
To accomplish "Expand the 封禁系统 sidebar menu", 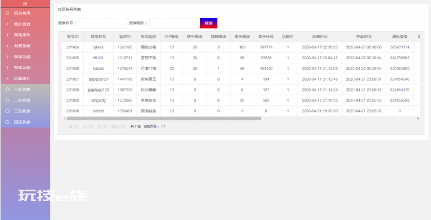I will pyautogui.click(x=25, y=46).
